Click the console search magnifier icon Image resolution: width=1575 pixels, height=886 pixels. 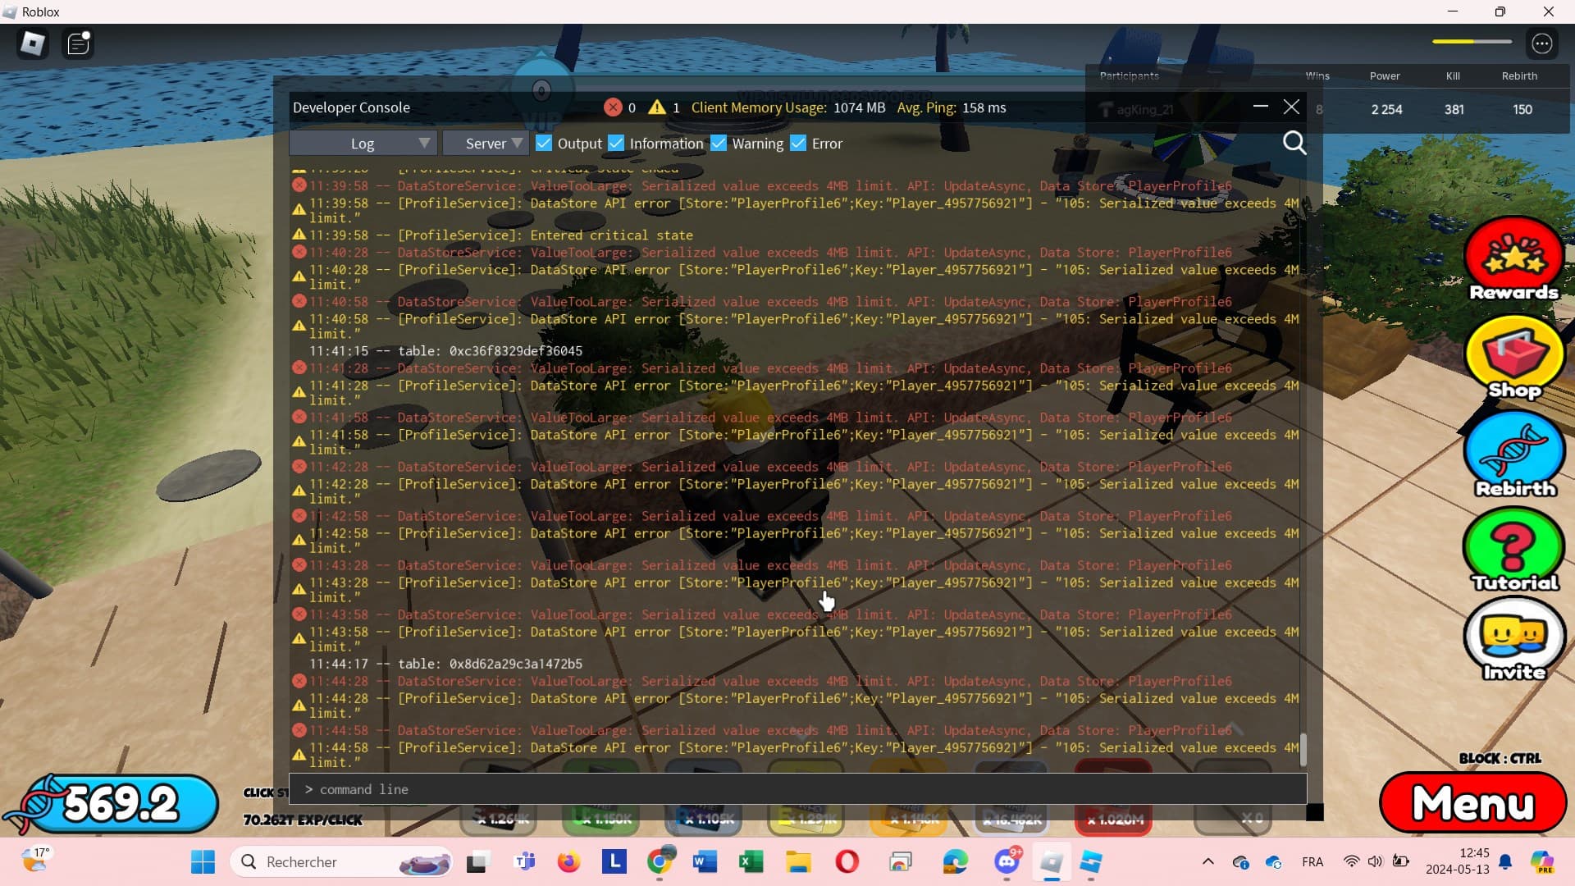point(1294,144)
